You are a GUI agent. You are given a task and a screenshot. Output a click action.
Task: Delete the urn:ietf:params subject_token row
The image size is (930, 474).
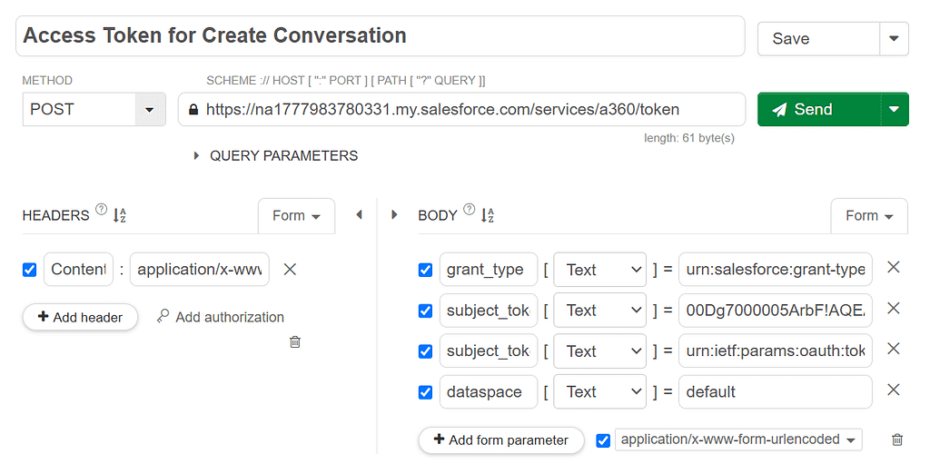894,348
